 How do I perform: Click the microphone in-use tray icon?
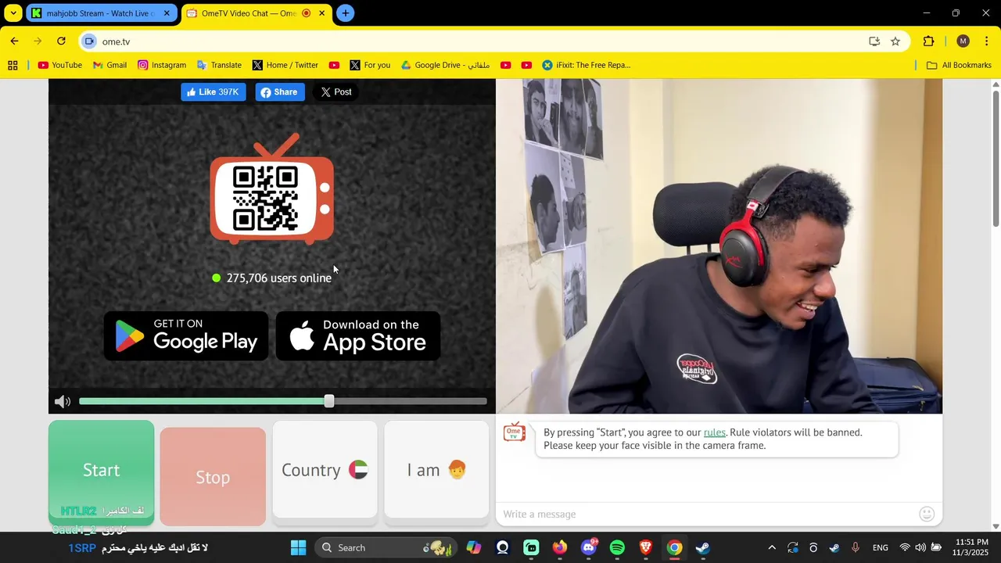pyautogui.click(x=856, y=547)
